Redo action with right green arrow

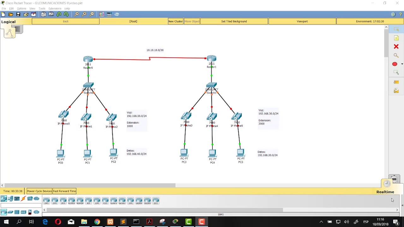click(66, 14)
